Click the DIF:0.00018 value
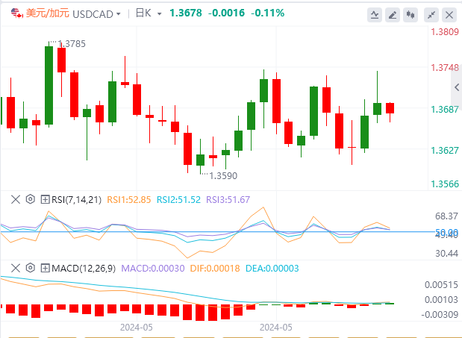 (215, 269)
